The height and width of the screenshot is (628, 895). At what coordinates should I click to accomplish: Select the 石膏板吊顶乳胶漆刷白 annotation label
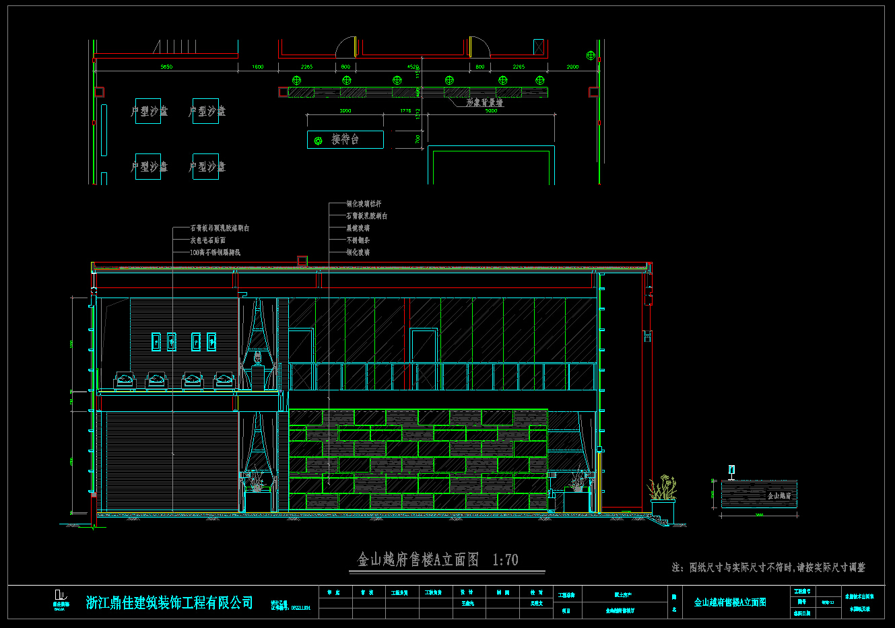[x=220, y=228]
